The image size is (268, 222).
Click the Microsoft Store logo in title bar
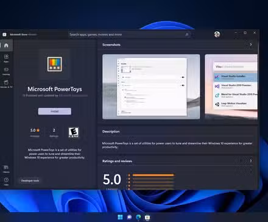pyautogui.click(x=4, y=35)
